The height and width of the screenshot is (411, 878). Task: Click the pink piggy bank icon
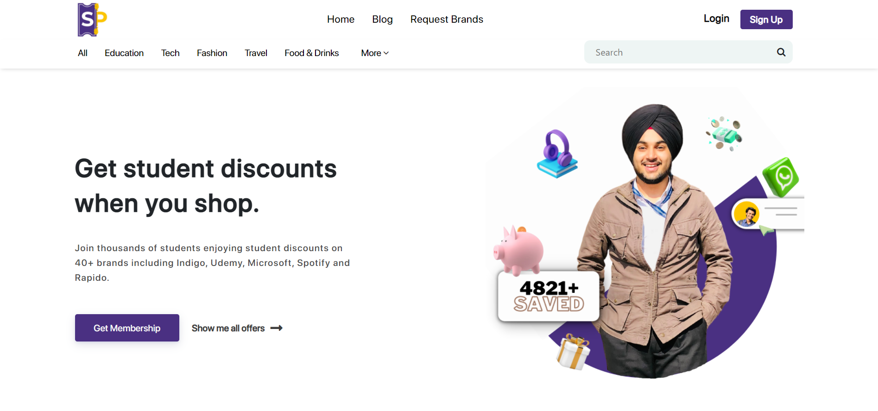(518, 250)
